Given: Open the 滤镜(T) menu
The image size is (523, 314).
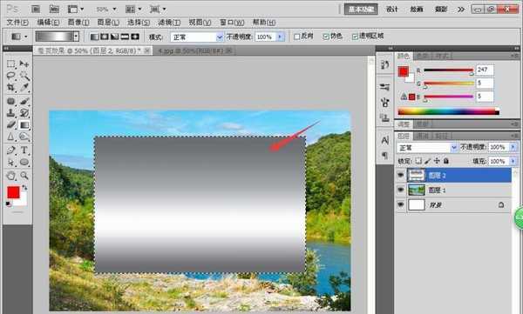Looking at the screenshot, I should [x=169, y=23].
